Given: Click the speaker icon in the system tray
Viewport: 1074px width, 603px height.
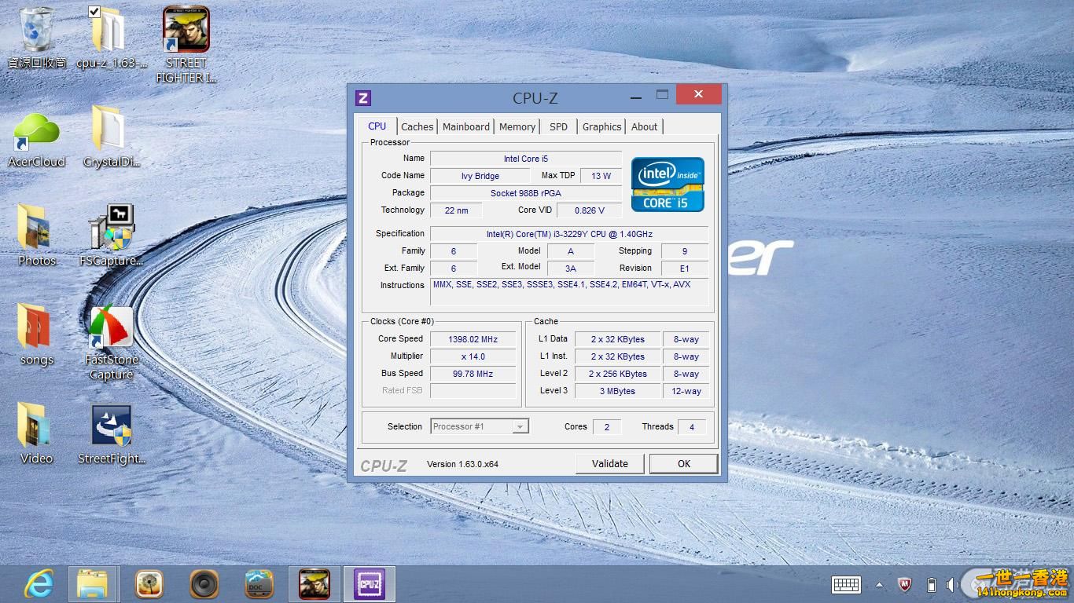Looking at the screenshot, I should coord(953,585).
